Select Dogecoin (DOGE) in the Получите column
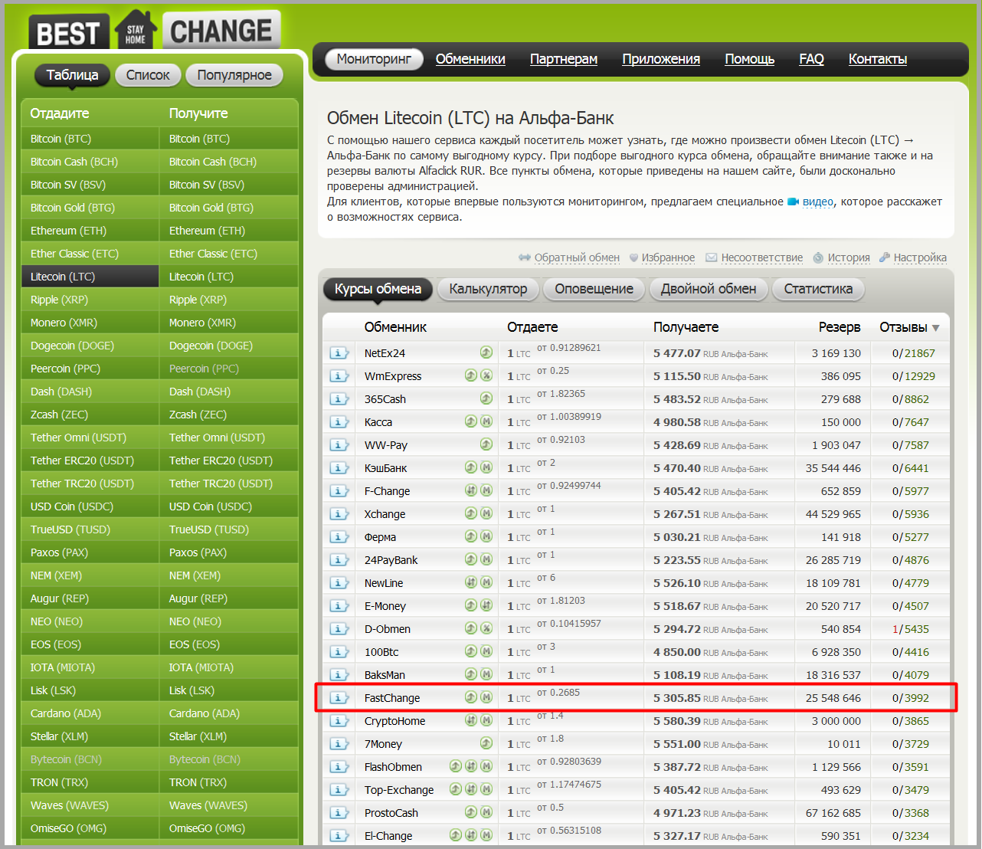The image size is (982, 849). pos(229,346)
